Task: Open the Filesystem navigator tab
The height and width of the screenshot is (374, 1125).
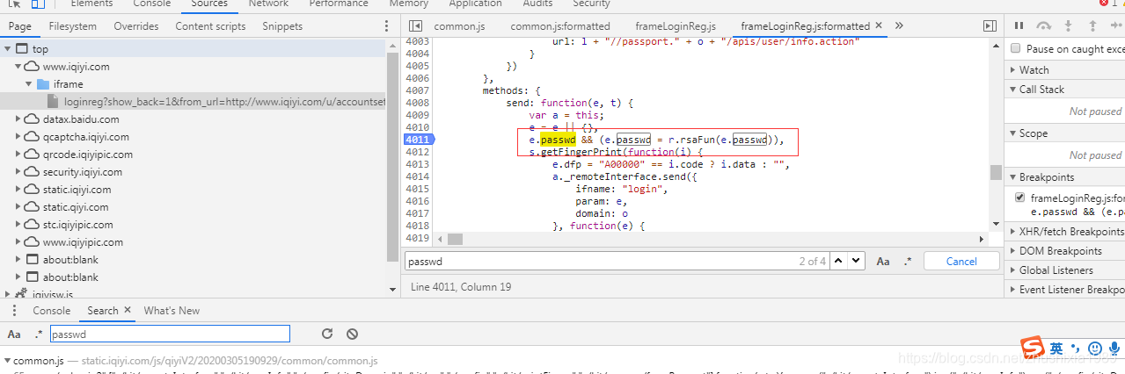Action: pos(73,26)
